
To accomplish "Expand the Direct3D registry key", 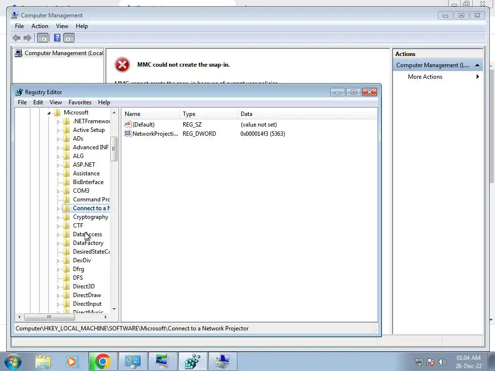I will pyautogui.click(x=58, y=287).
